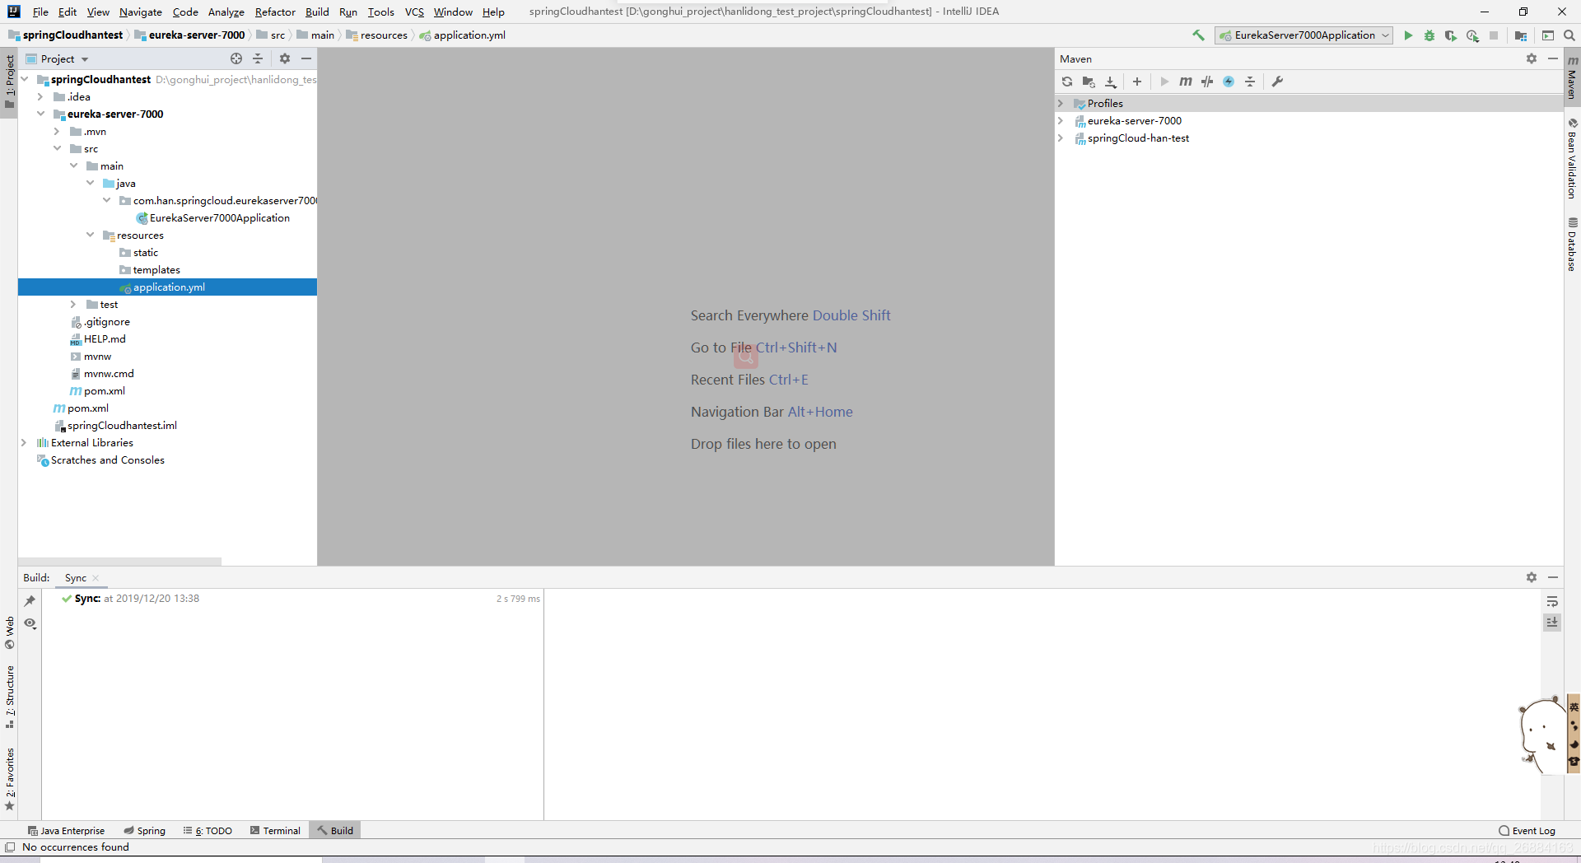Open Build panel gear settings

[1532, 577]
